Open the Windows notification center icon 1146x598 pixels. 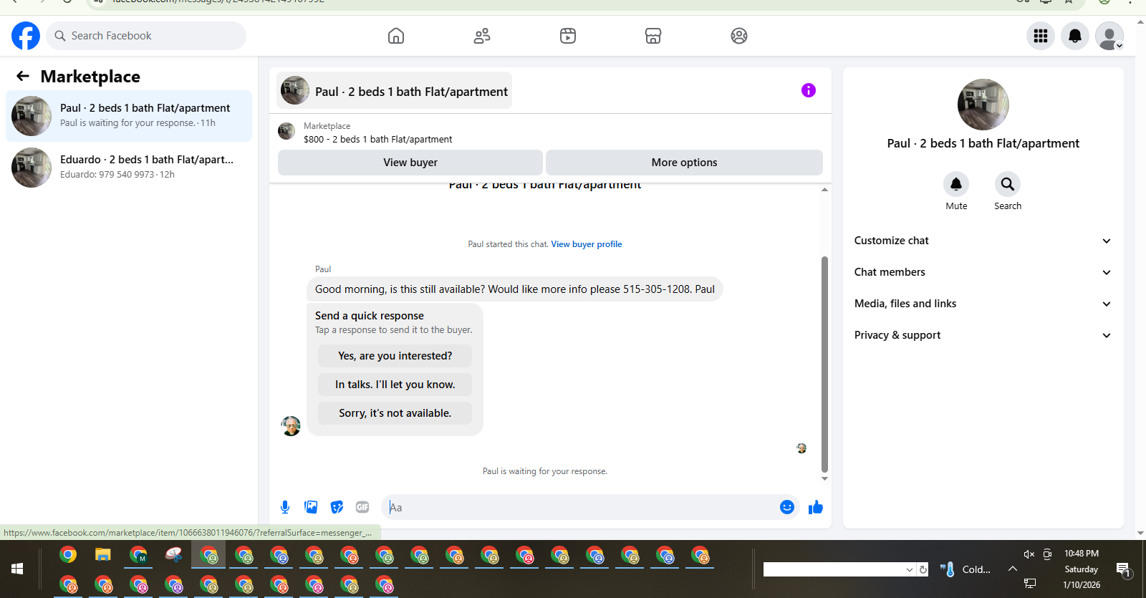tap(1124, 569)
